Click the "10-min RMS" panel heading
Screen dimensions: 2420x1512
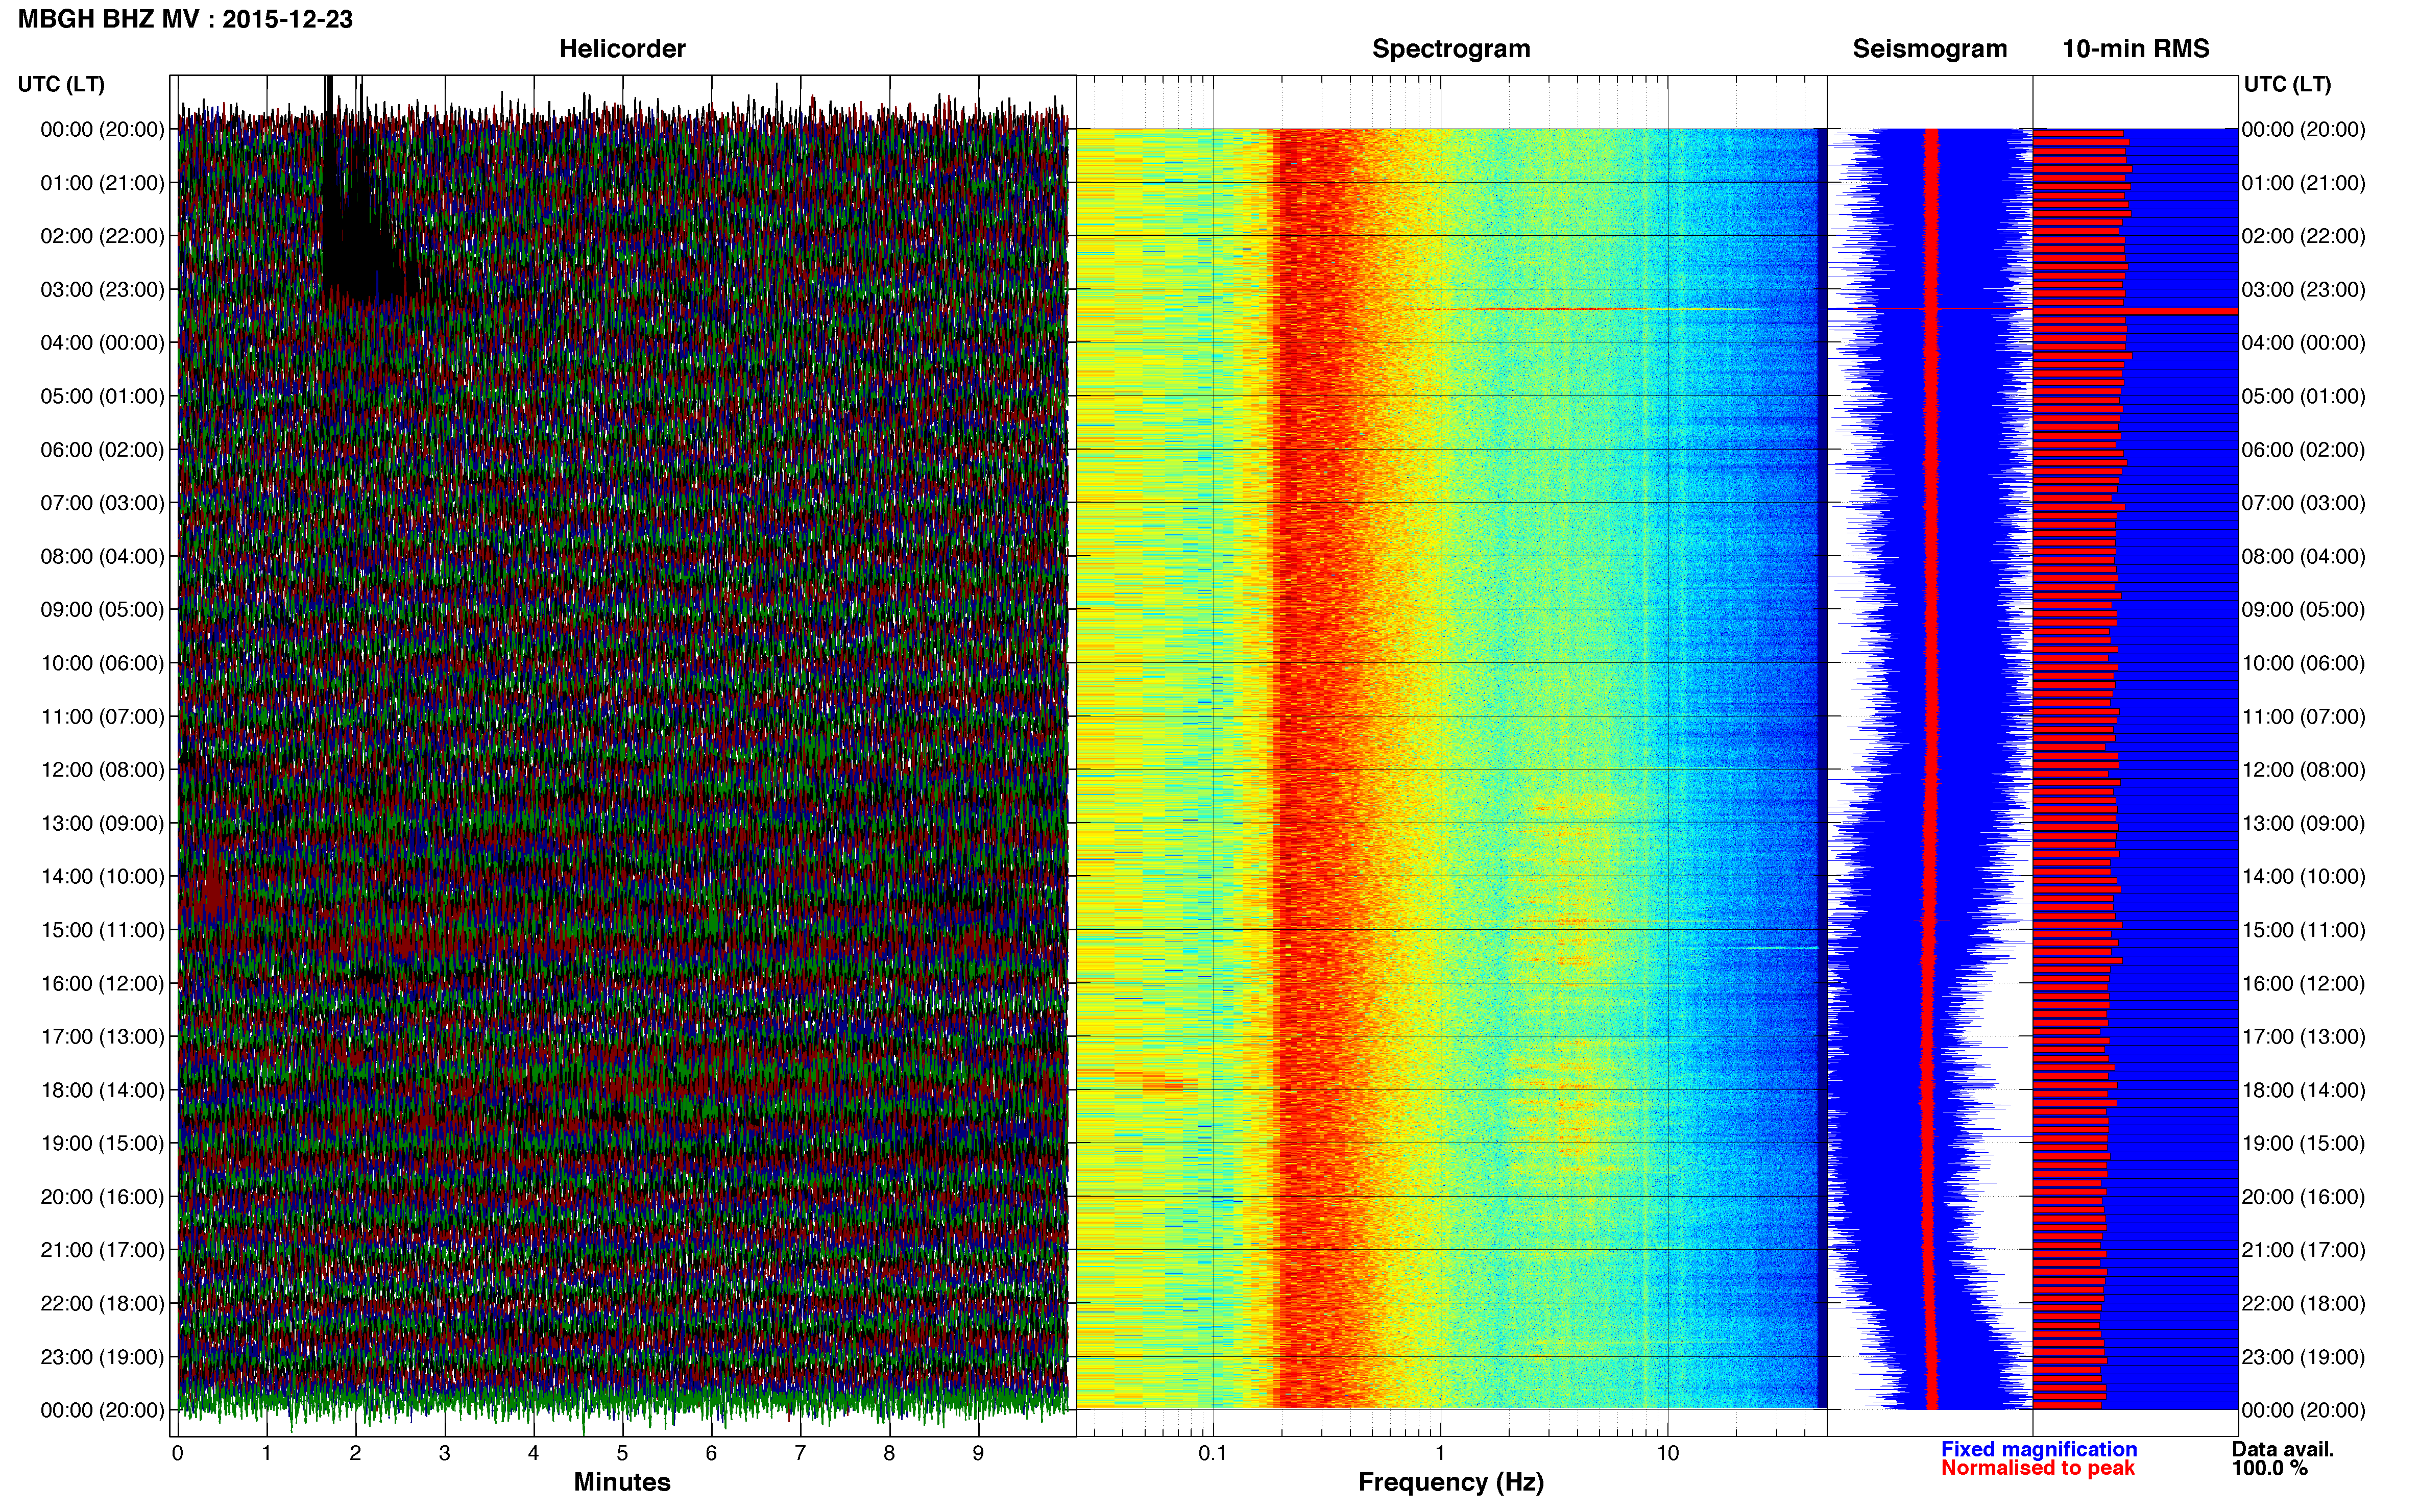coord(2136,49)
